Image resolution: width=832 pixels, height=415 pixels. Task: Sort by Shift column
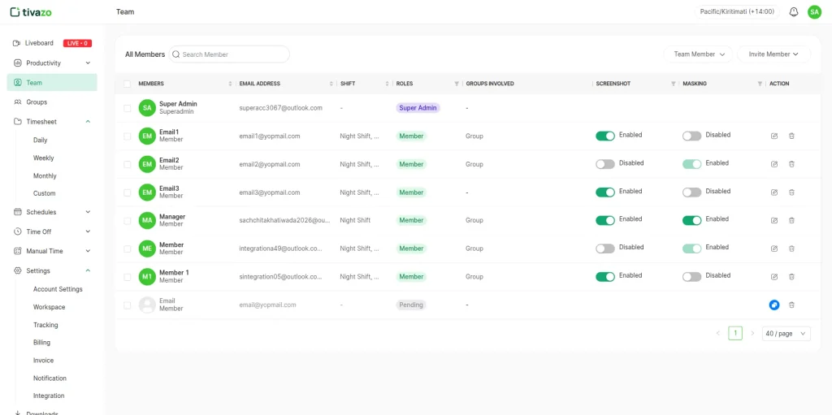388,84
